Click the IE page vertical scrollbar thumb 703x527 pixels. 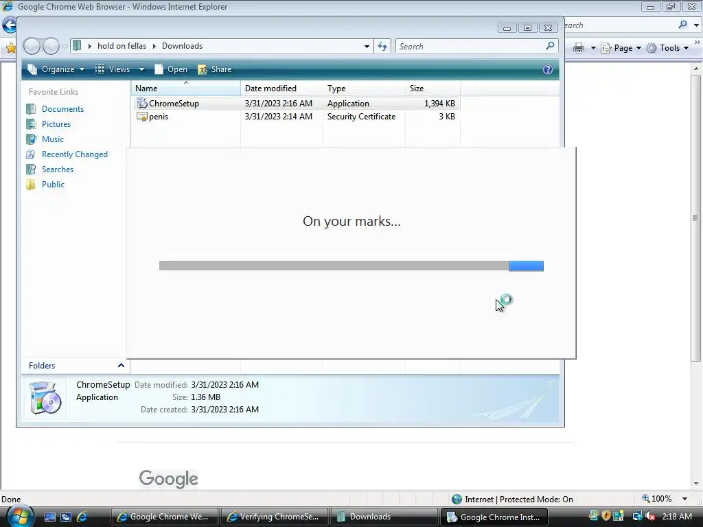pos(695,218)
